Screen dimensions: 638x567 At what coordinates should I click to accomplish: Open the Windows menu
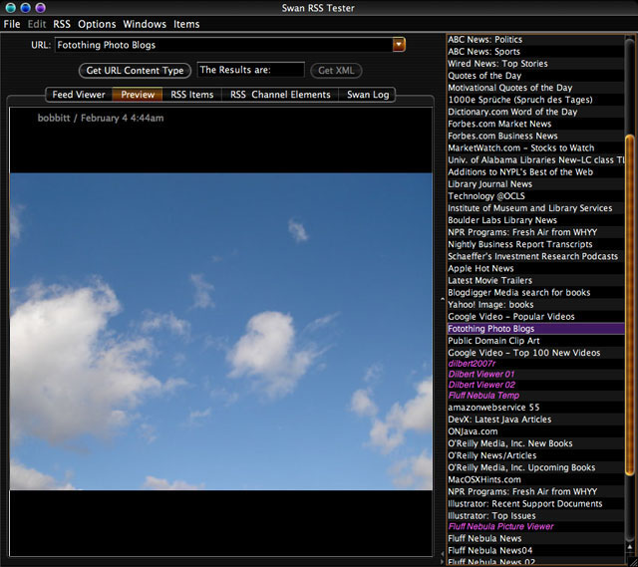[x=145, y=24]
